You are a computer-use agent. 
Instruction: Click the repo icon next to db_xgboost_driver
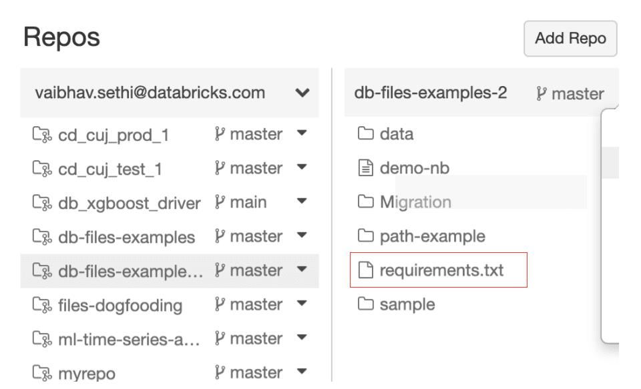[42, 203]
